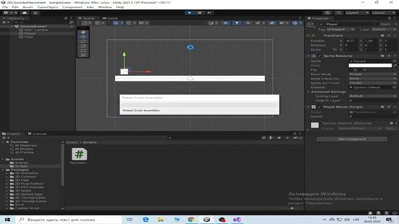Open the Layout dropdown in top toolbar

383,12
